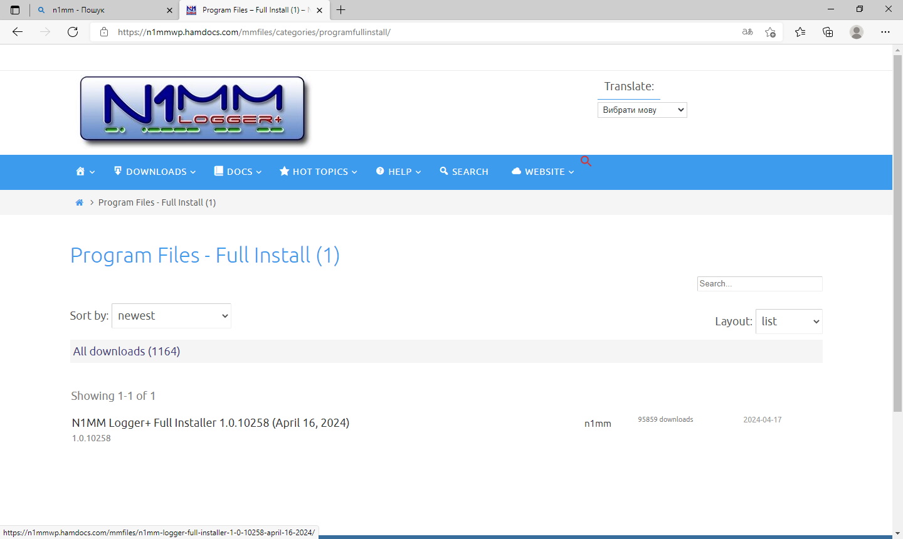Click version number 1.0.10258 text
903x539 pixels.
(92, 438)
